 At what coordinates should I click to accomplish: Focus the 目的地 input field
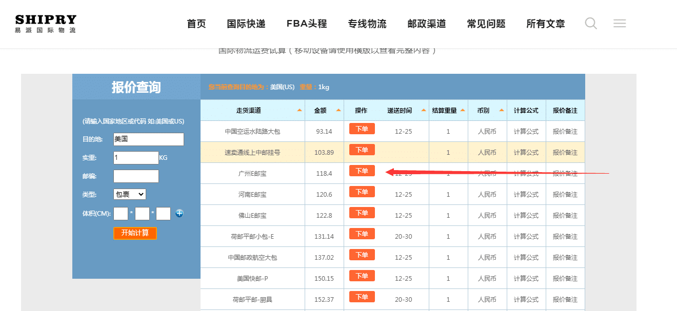pyautogui.click(x=149, y=139)
